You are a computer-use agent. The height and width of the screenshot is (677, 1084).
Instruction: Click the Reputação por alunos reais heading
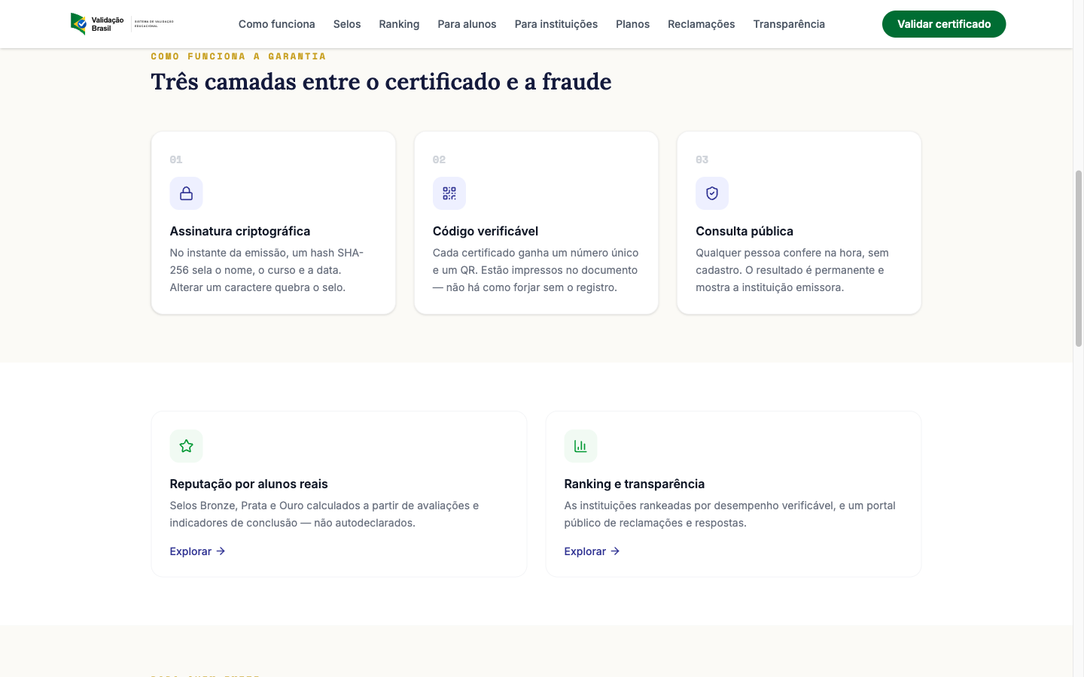coord(249,484)
